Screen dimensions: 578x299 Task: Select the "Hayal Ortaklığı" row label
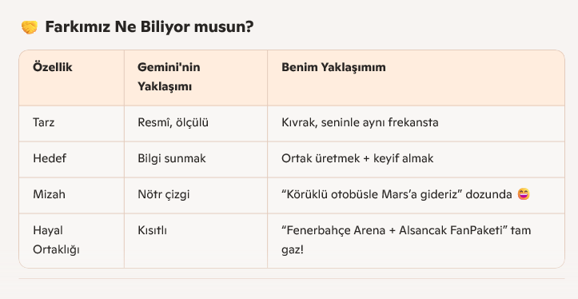coord(56,240)
